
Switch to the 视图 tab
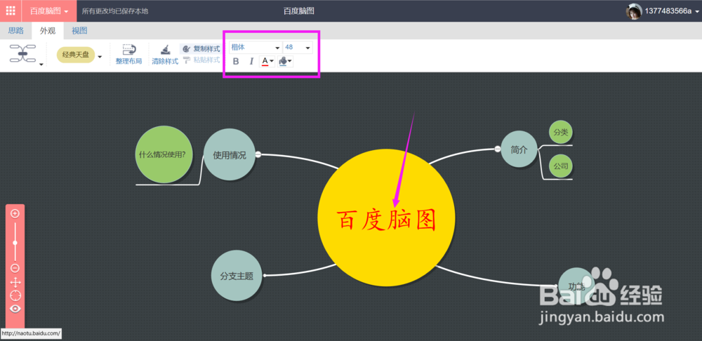[x=80, y=31]
